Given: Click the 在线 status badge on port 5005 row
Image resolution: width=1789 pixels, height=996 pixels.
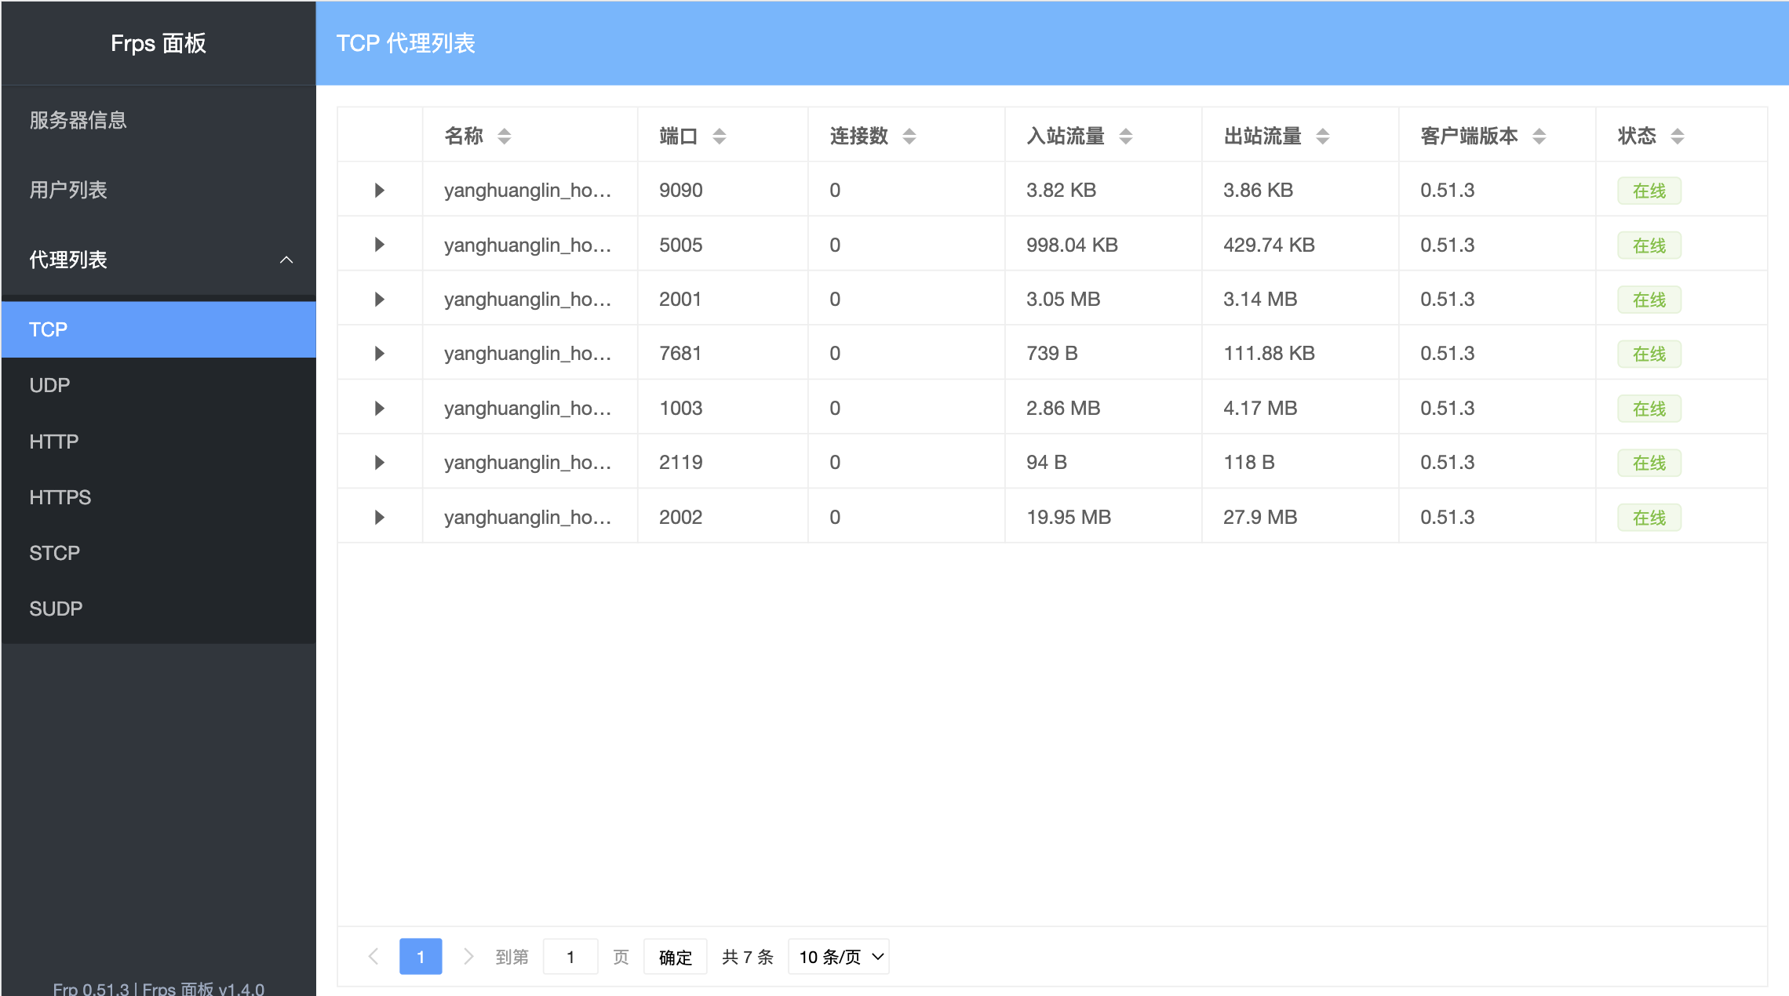Looking at the screenshot, I should click(1649, 245).
